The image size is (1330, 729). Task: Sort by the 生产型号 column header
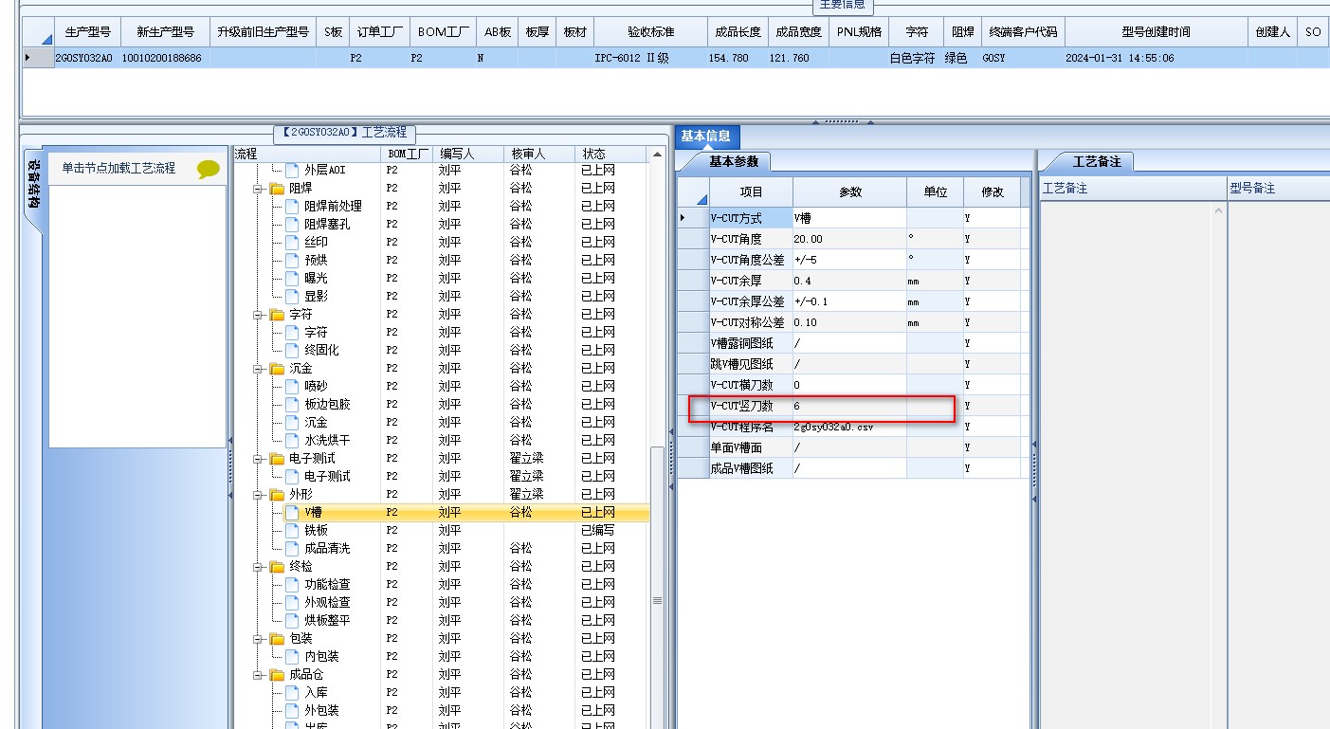pyautogui.click(x=87, y=31)
